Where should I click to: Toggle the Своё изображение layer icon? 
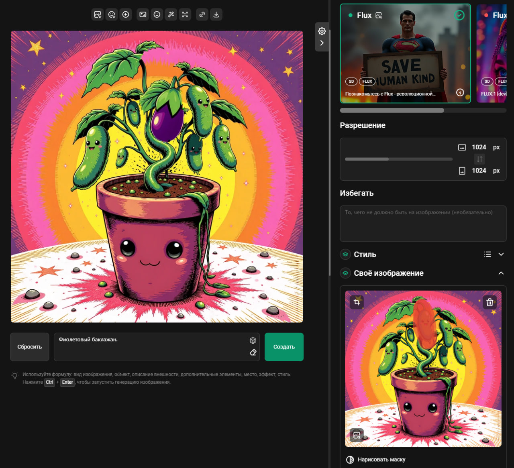pos(345,273)
